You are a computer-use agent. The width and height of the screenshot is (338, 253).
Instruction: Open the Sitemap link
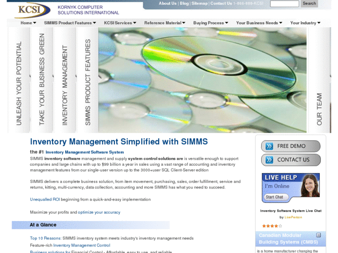(199, 3)
